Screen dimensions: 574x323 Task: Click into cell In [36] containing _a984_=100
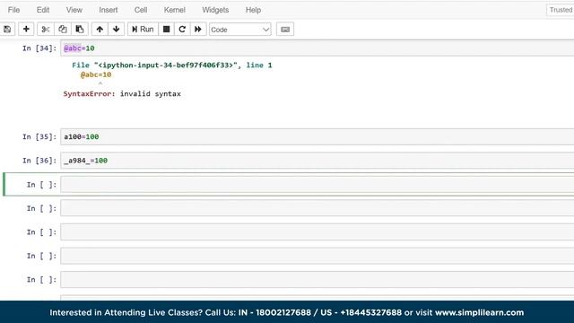pyautogui.click(x=317, y=161)
